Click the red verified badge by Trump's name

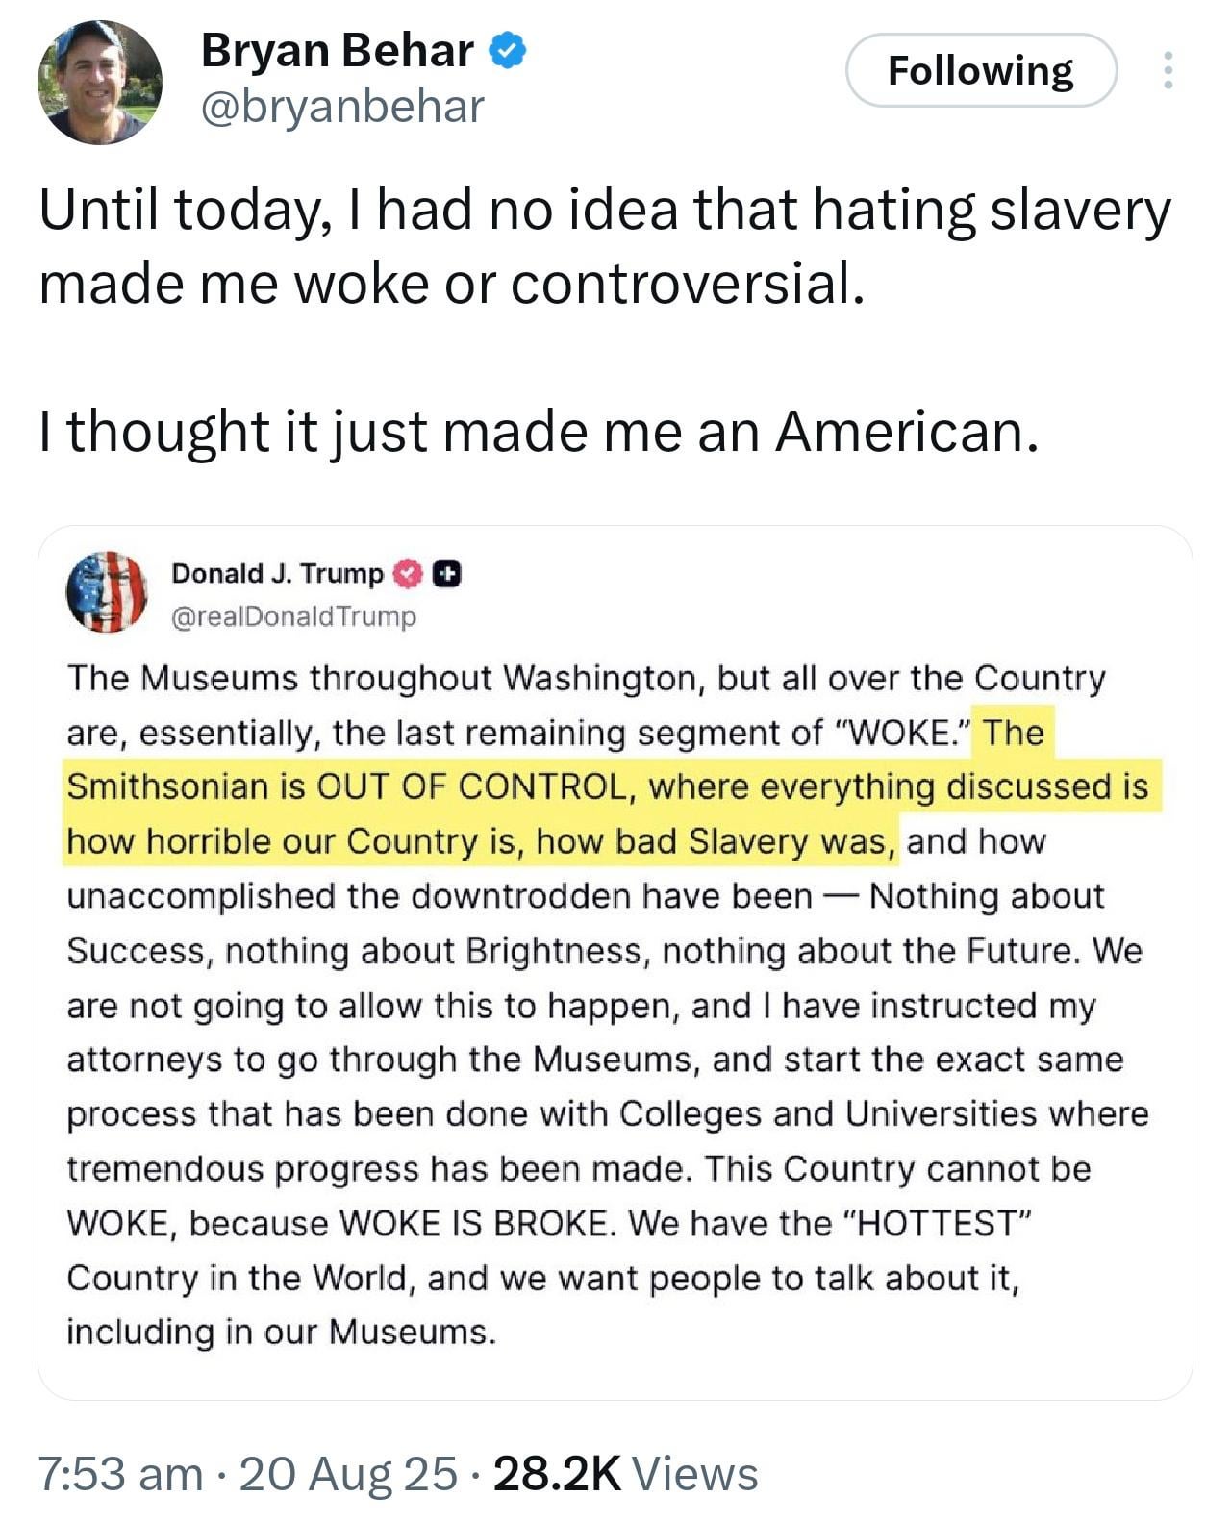pos(409,574)
